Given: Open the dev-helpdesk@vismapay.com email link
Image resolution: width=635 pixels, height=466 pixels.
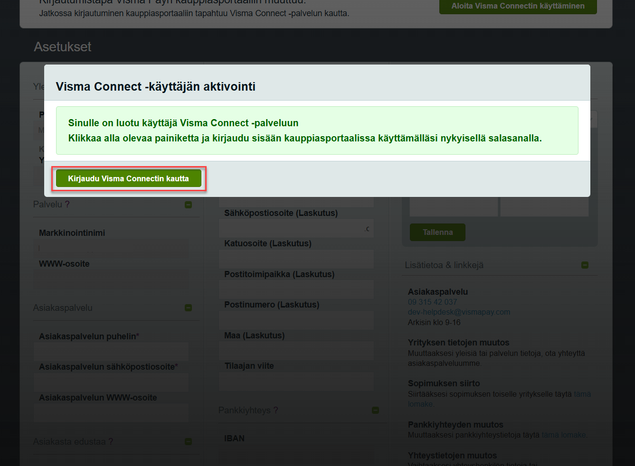Looking at the screenshot, I should [459, 312].
